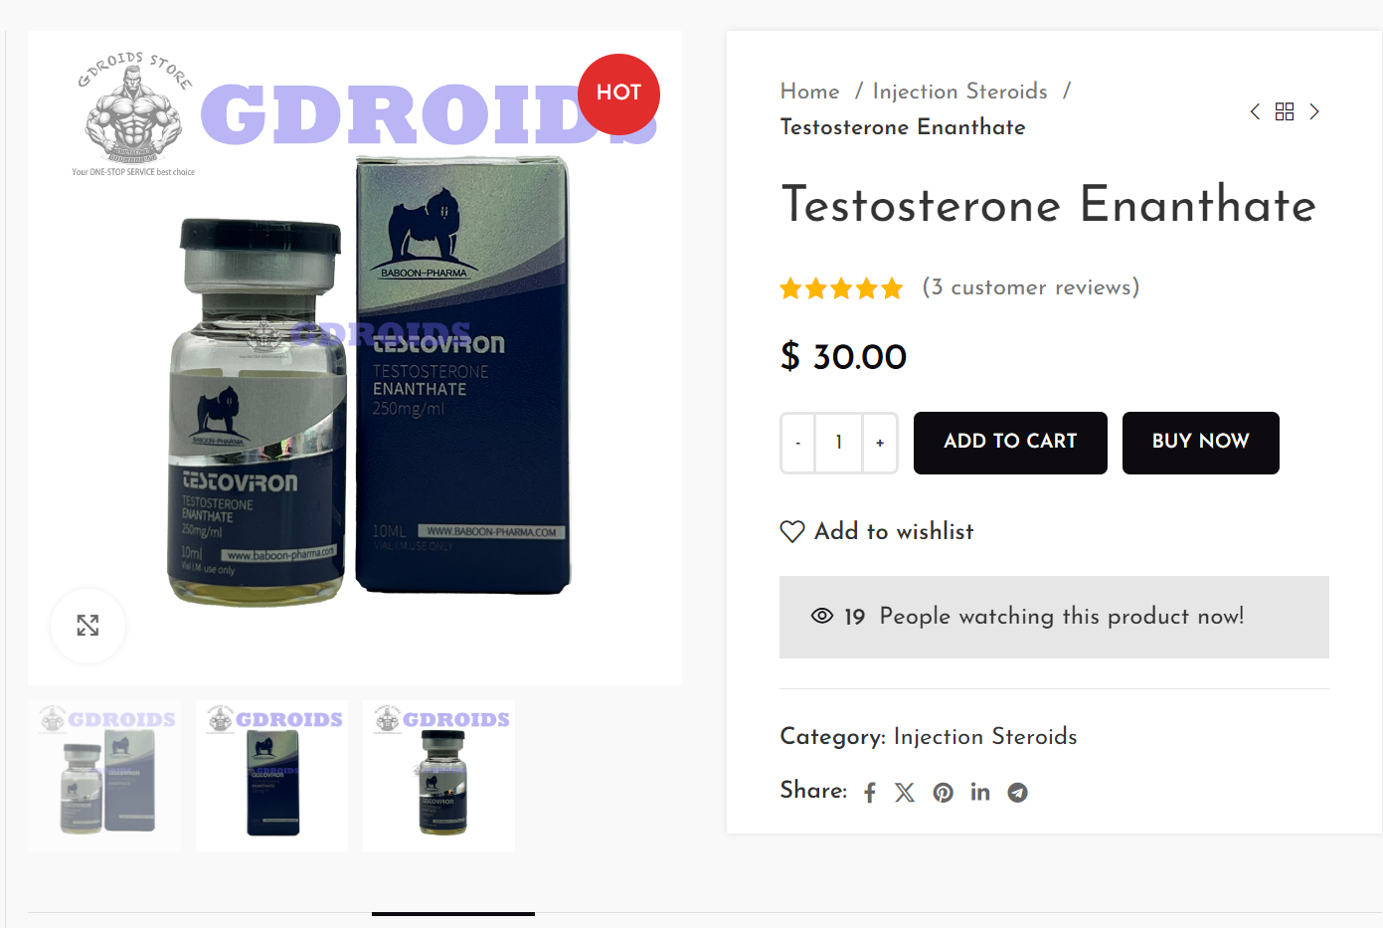Open Injection Steroids breadcrumb link

click(x=960, y=92)
